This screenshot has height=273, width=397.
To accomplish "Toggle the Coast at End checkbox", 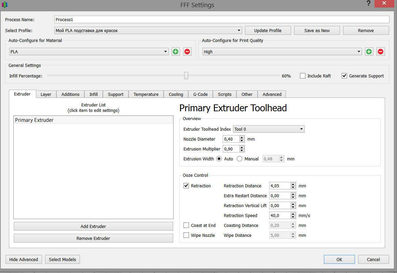I will [x=186, y=226].
